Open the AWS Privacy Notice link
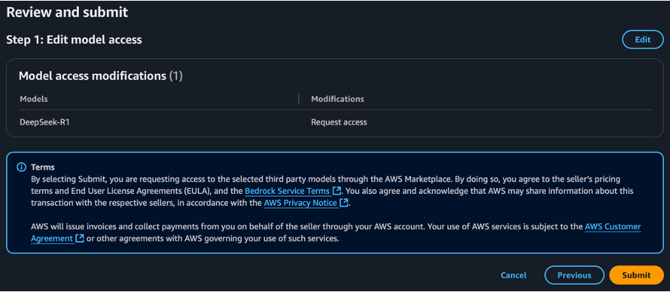The height and width of the screenshot is (292, 670). pyautogui.click(x=301, y=204)
